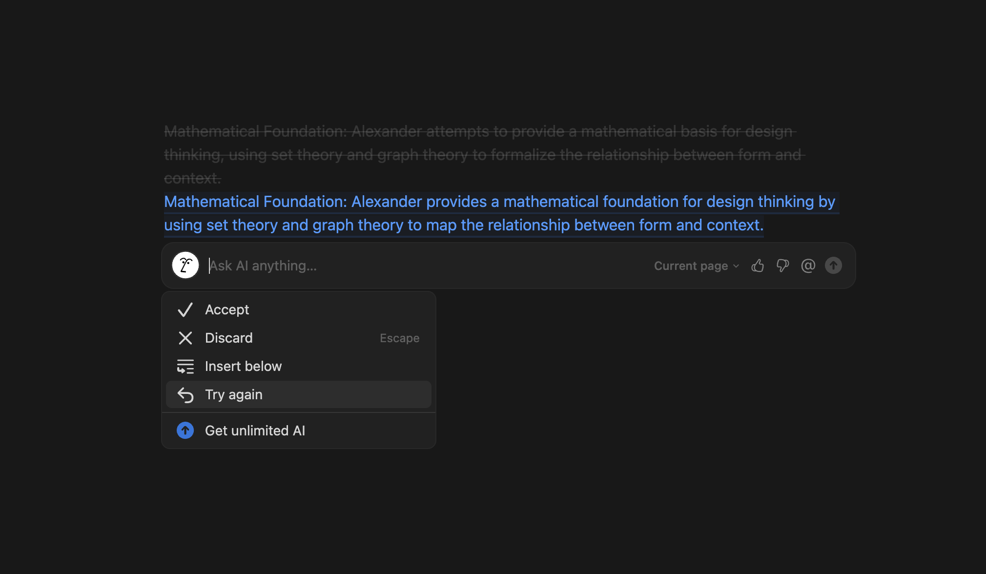
Task: Click the insert-below lines icon
Action: (x=185, y=367)
